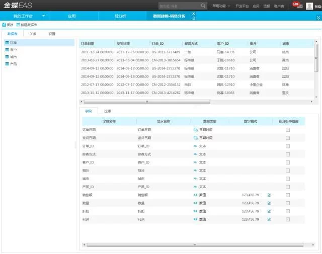
Task: Click the save (保存) icon in toolbar
Action: click(x=4, y=25)
